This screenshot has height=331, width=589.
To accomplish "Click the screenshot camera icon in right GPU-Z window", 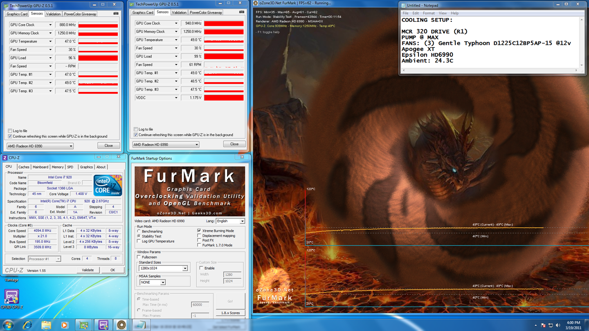I will 242,12.
